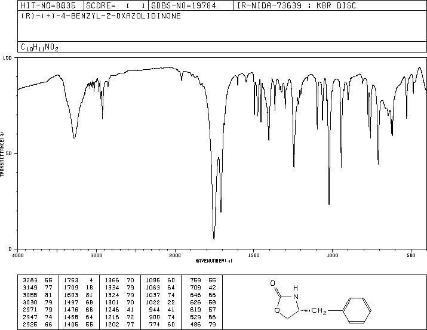
Task: Select peak value 1366 in table
Action: coord(112,280)
